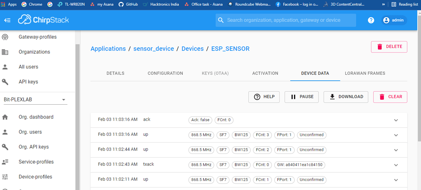
Task: Open the my Asana bookmark
Action: (102, 4)
